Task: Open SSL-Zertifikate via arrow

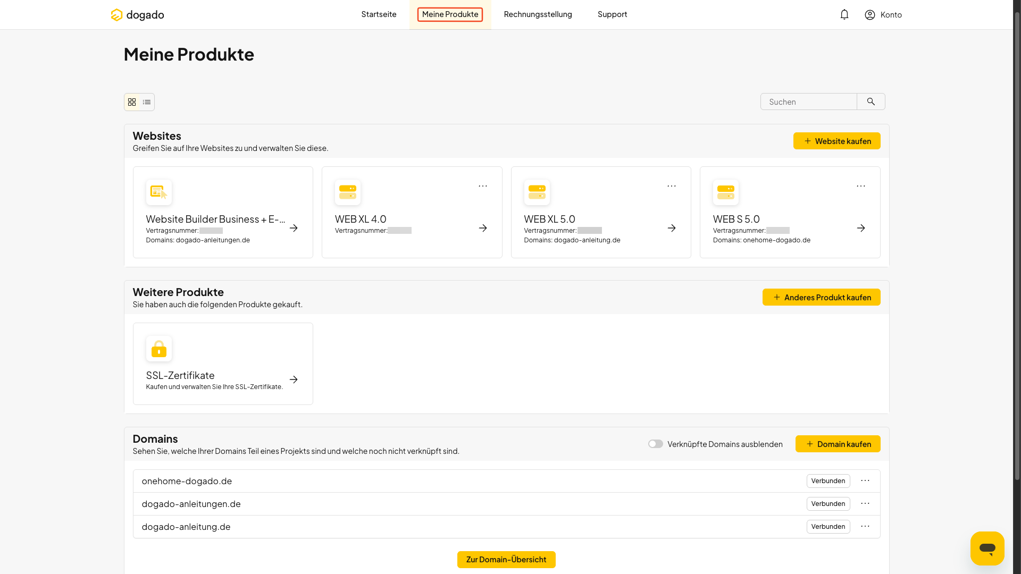Action: coord(294,379)
